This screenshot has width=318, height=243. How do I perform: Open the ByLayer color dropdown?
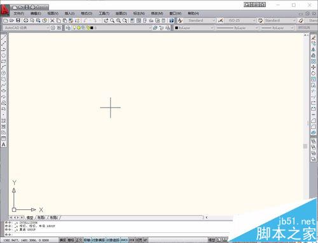[x=194, y=28]
